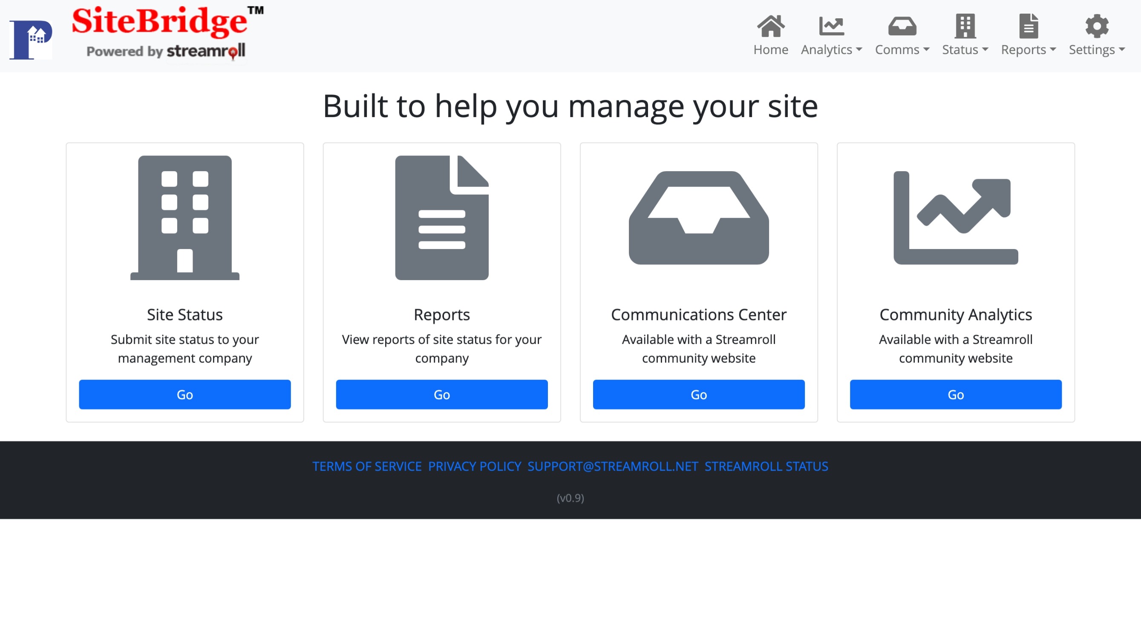1141x641 pixels.
Task: Click the Home house icon in navbar
Action: [771, 26]
